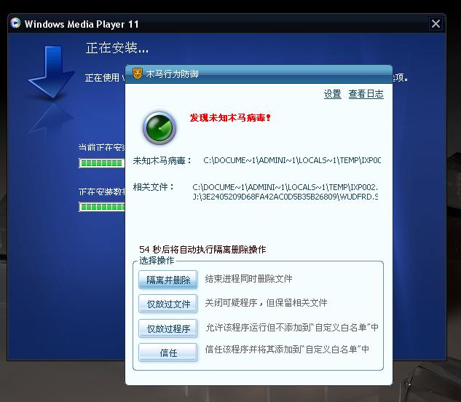Click the 隔离并删除 button
This screenshot has height=402, width=461.
(x=168, y=280)
